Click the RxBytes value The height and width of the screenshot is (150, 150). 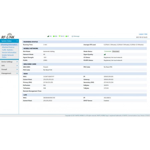(x=106, y=85)
